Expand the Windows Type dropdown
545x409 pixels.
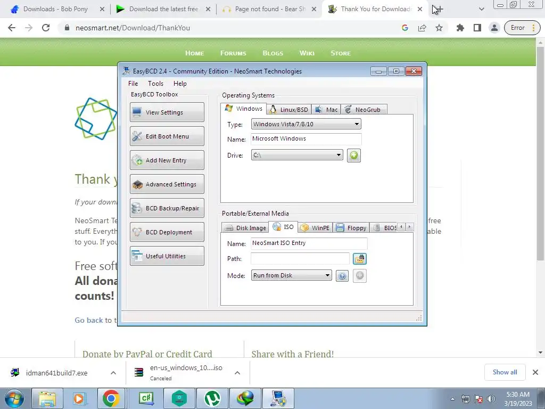306,124
